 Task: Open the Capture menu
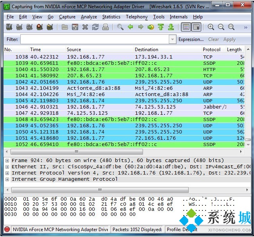click(67, 17)
